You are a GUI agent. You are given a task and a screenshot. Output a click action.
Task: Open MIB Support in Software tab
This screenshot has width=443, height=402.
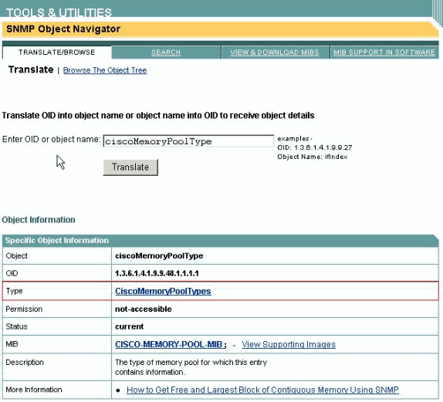tap(384, 52)
